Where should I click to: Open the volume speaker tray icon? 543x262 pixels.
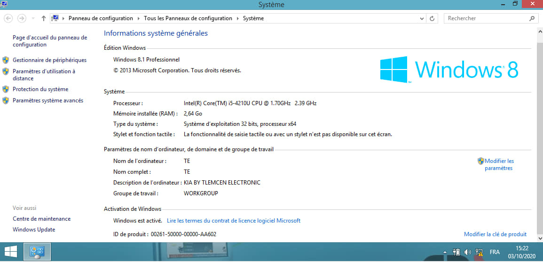pos(467,252)
